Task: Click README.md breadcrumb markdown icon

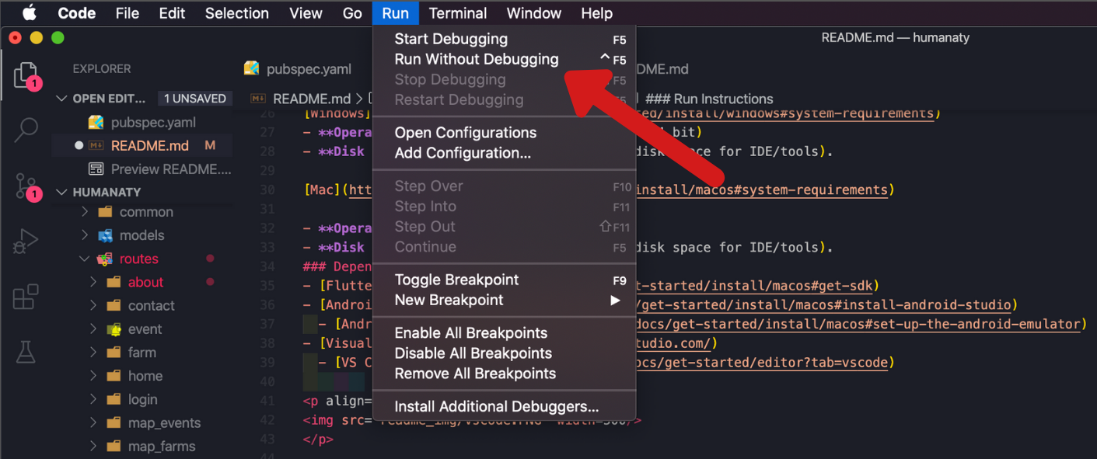Action: (x=258, y=99)
